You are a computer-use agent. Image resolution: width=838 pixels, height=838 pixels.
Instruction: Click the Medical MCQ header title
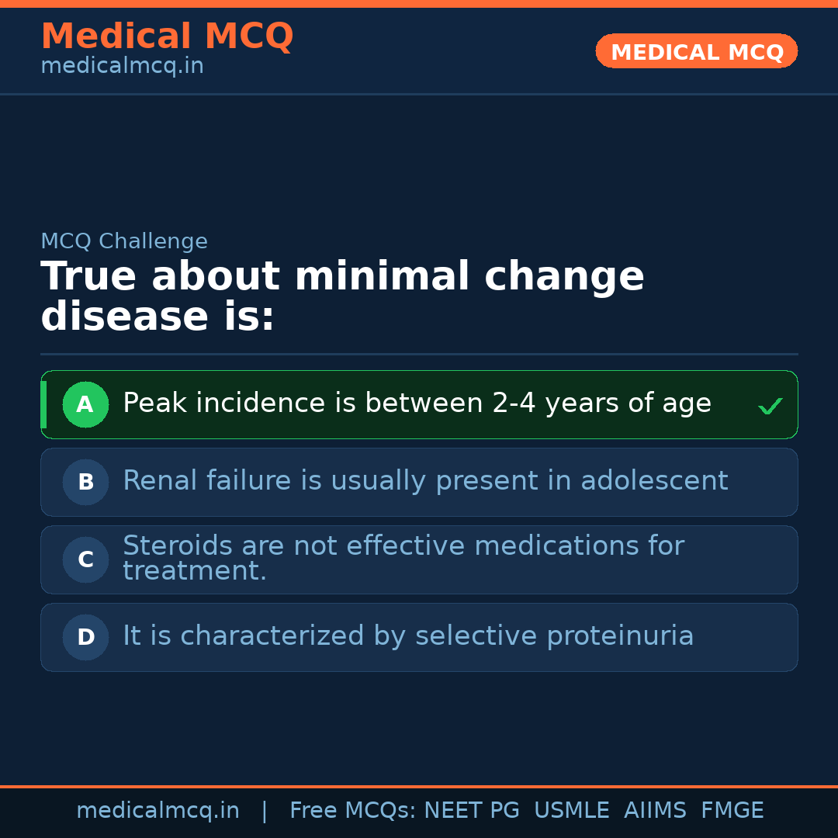click(x=167, y=36)
